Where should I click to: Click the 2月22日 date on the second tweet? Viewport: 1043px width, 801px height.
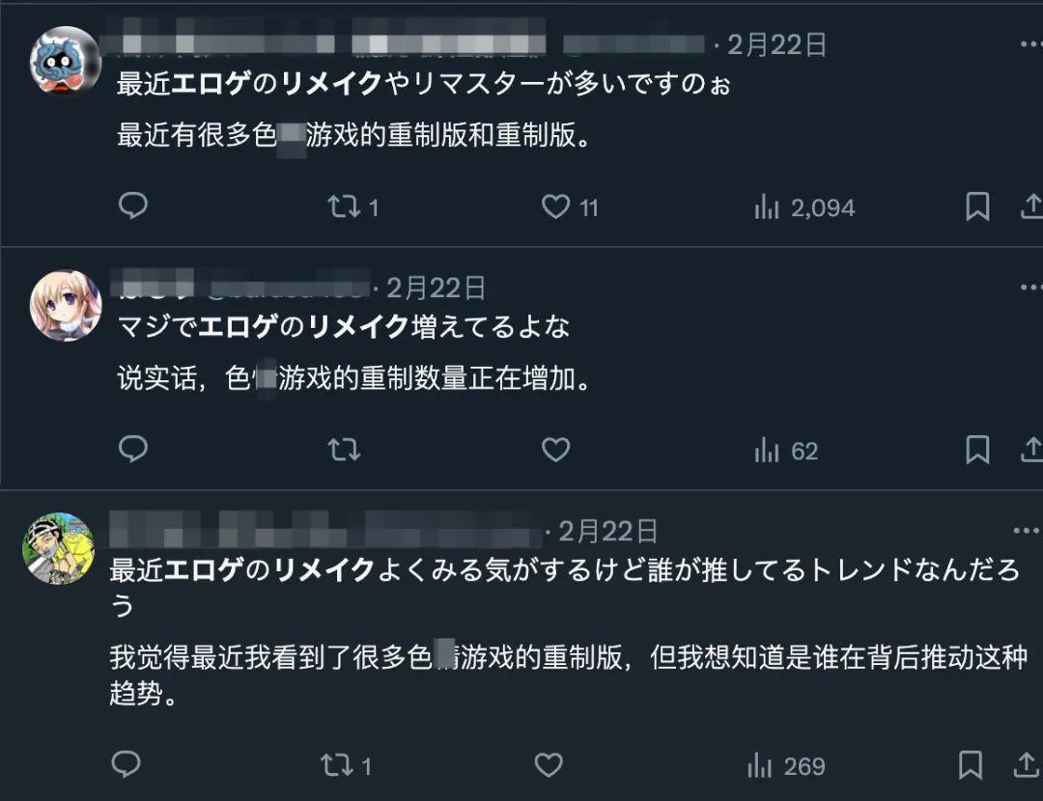point(437,288)
